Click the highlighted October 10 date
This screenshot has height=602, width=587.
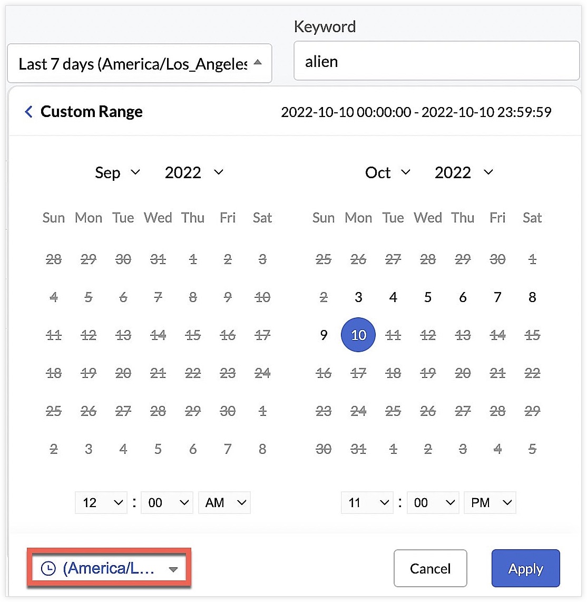pyautogui.click(x=358, y=335)
